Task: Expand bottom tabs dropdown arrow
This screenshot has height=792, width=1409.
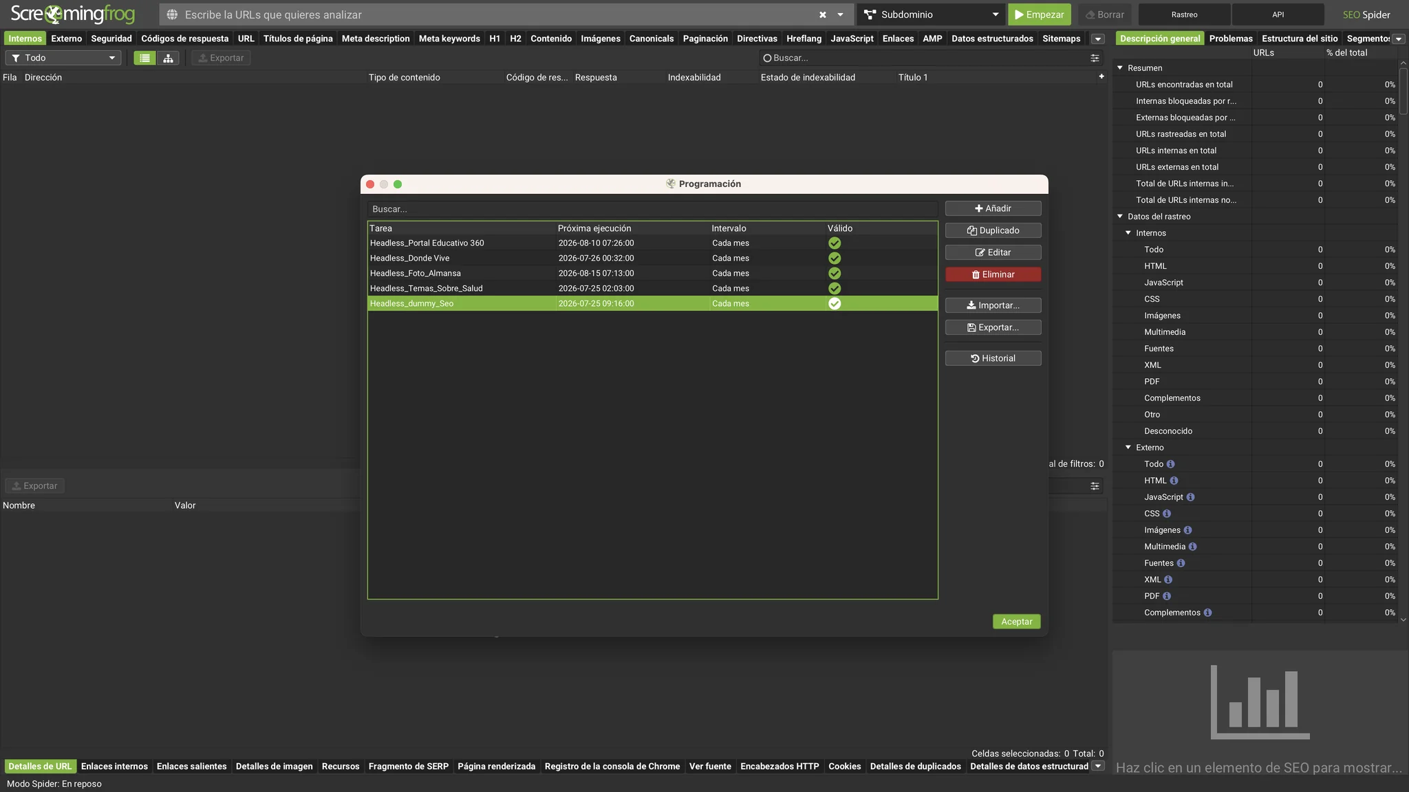Action: click(x=1098, y=766)
